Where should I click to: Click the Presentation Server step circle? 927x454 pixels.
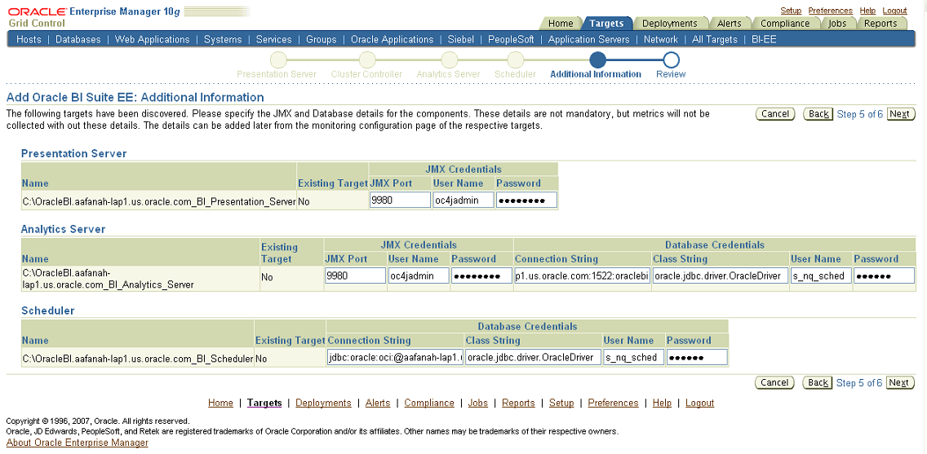coord(278,60)
